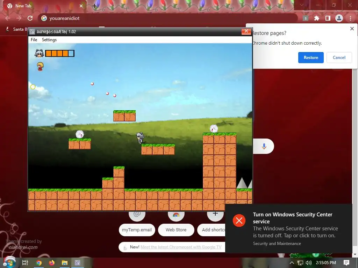Click the 2:55:05 PM clock

tap(326, 263)
